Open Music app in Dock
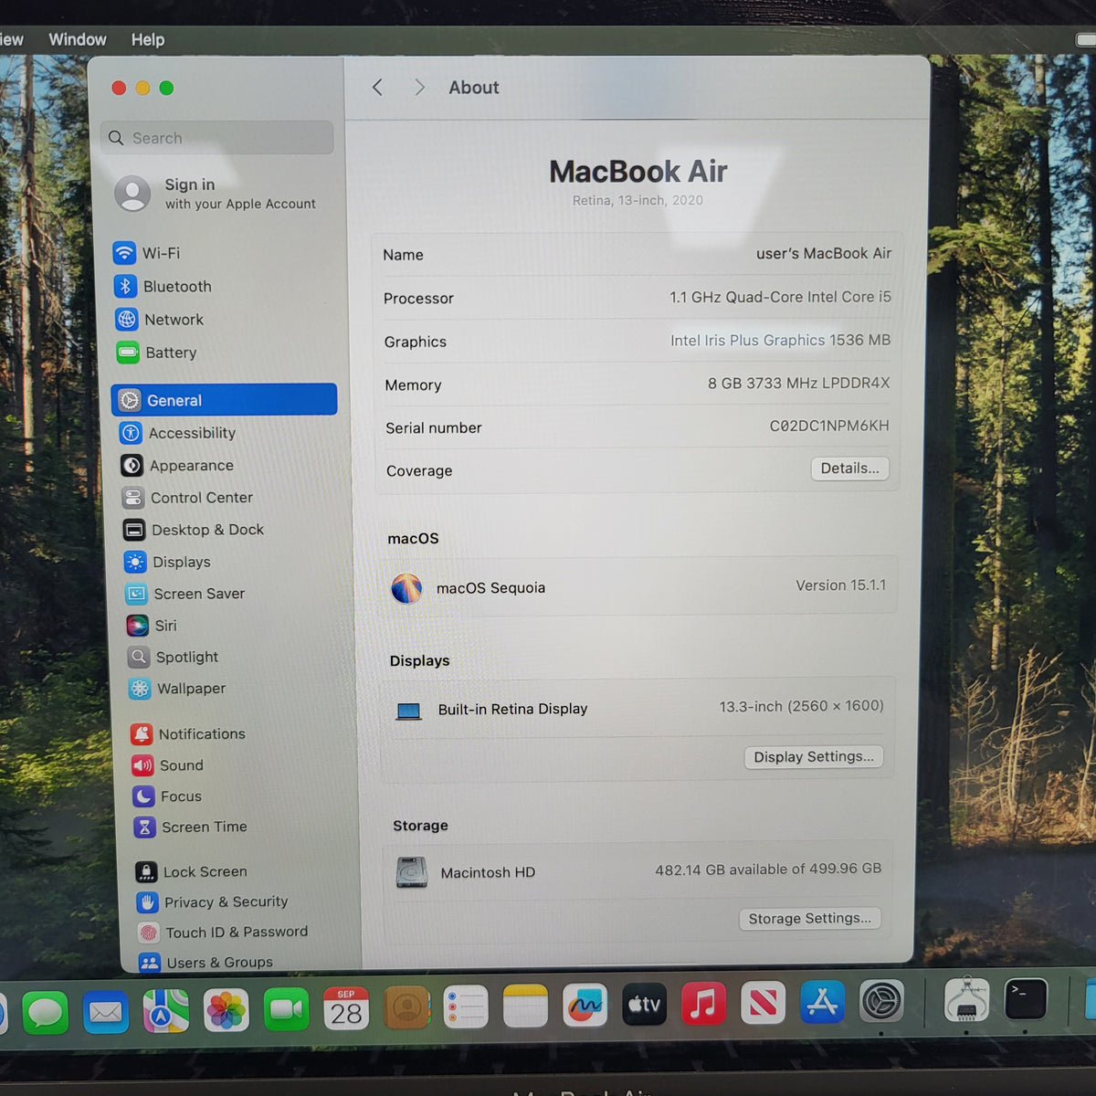 (703, 1004)
